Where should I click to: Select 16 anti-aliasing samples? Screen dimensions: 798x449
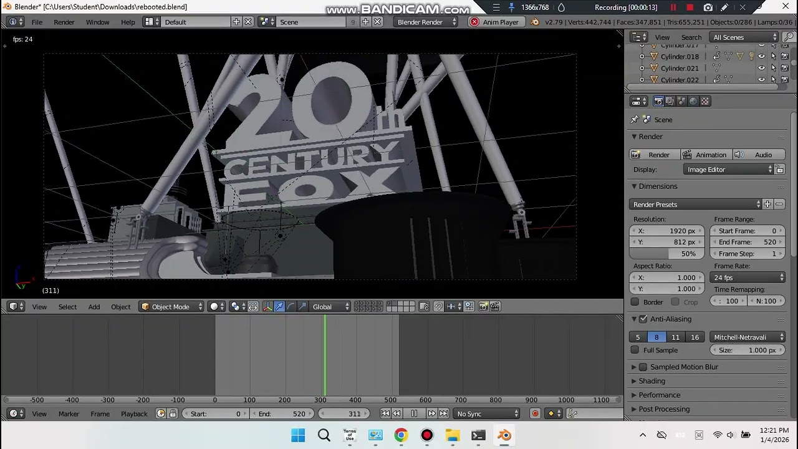click(695, 337)
